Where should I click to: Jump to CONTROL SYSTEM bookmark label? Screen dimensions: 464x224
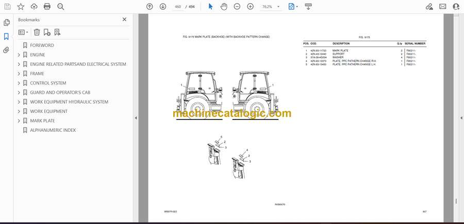[48, 83]
